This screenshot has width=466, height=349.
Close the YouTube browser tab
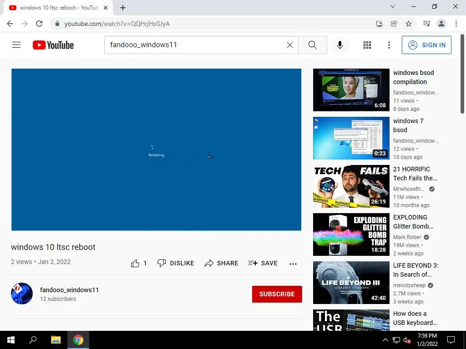click(x=106, y=8)
